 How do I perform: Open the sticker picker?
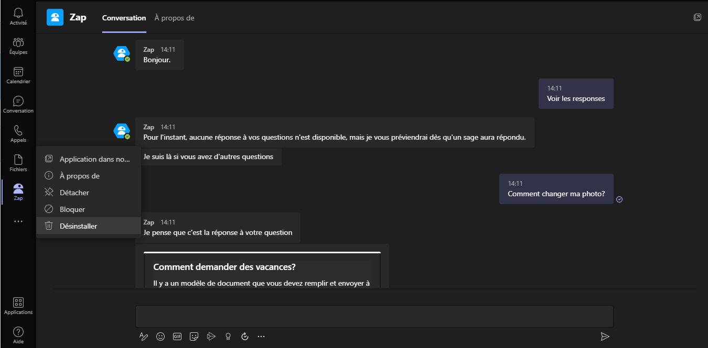click(194, 336)
